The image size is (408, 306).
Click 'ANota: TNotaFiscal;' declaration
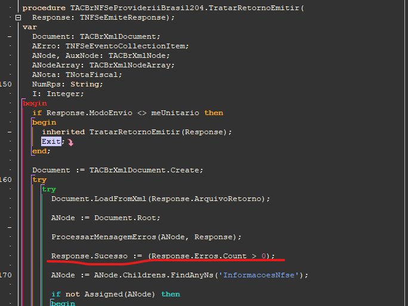pyautogui.click(x=77, y=75)
